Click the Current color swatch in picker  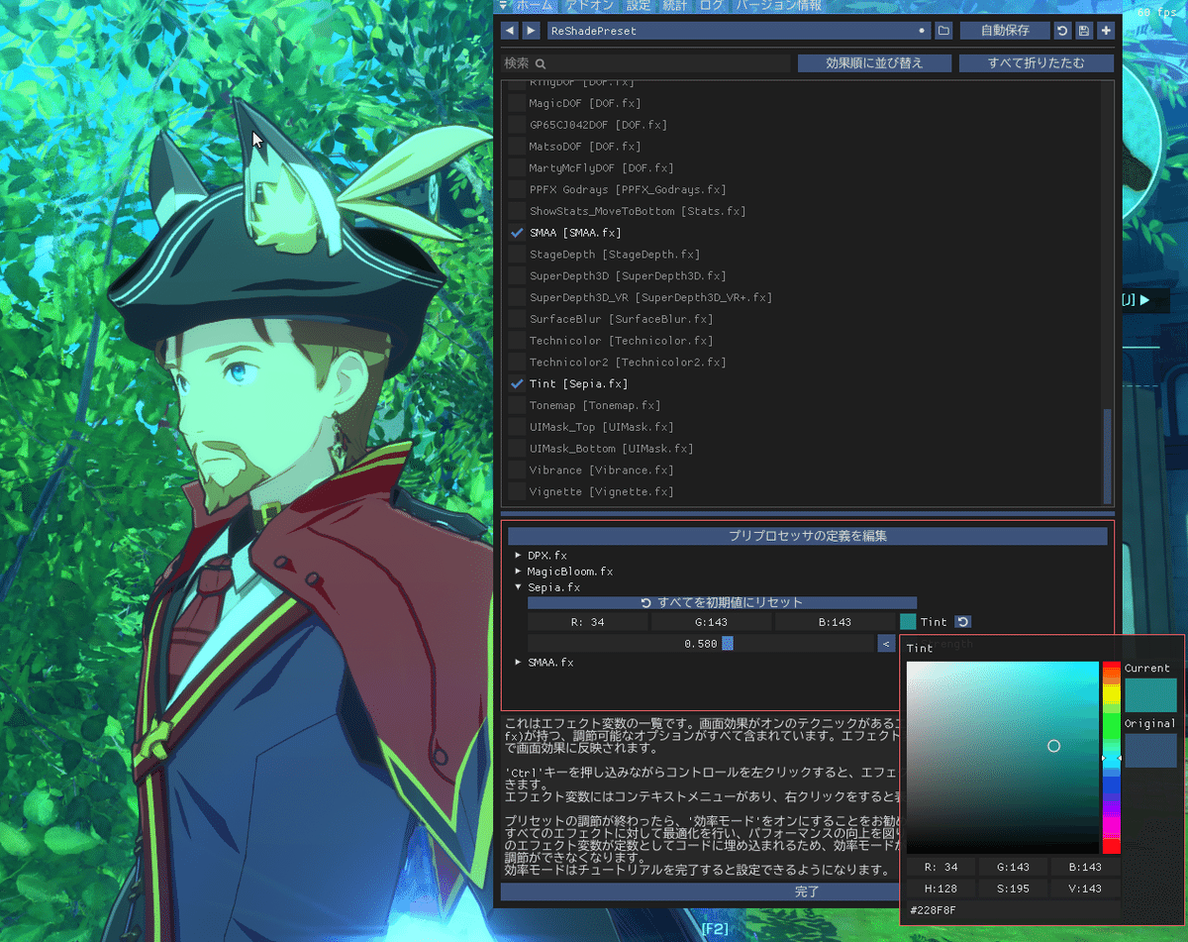click(x=1150, y=694)
